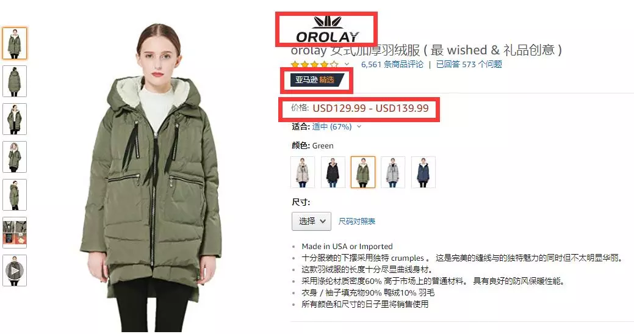
Task: Select the first front-view thumbnail
Action: tap(15, 43)
